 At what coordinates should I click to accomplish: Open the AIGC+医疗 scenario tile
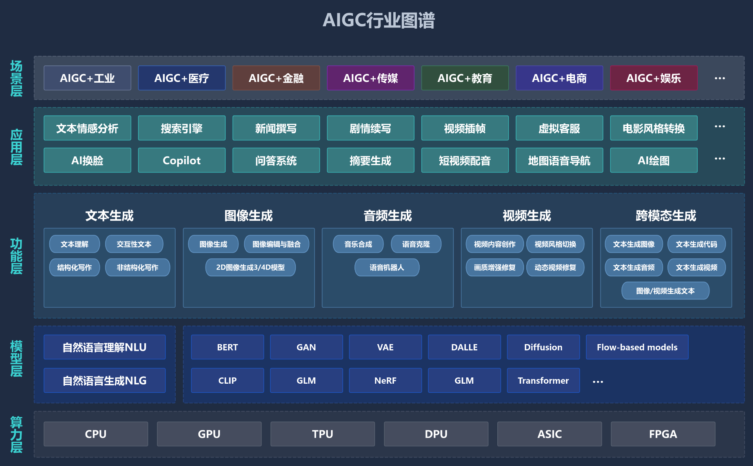tap(182, 78)
